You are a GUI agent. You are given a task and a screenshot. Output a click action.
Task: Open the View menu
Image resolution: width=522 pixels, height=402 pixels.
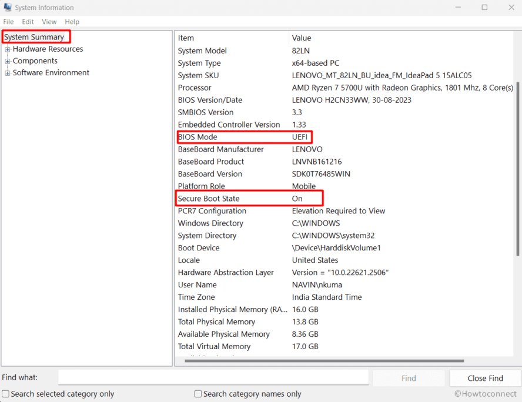point(49,21)
